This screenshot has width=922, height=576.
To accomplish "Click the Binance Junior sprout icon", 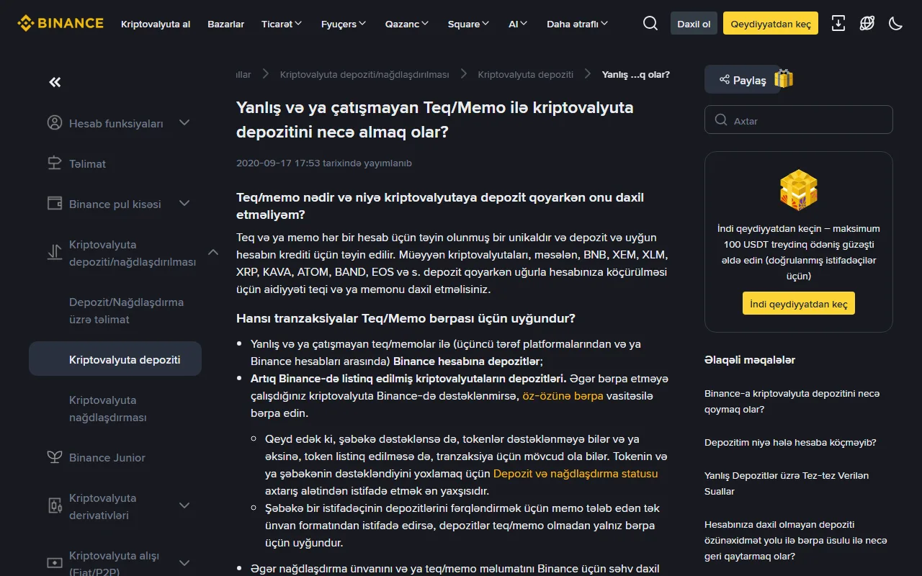I will (55, 457).
